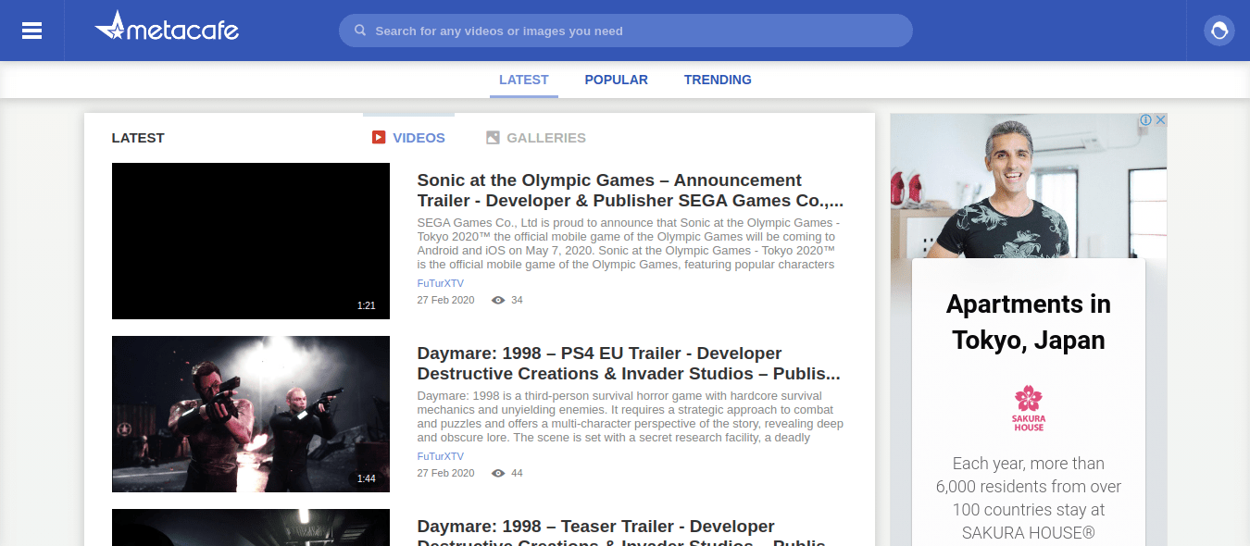Click the Daymare PS4 trailer description text
The width and height of the screenshot is (1250, 546).
point(631,416)
